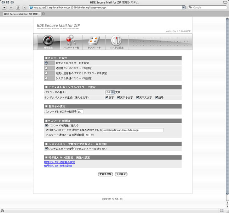The height and width of the screenshot is (213, 229).
Task: Click the delay time seconds field
Action: tap(88, 135)
